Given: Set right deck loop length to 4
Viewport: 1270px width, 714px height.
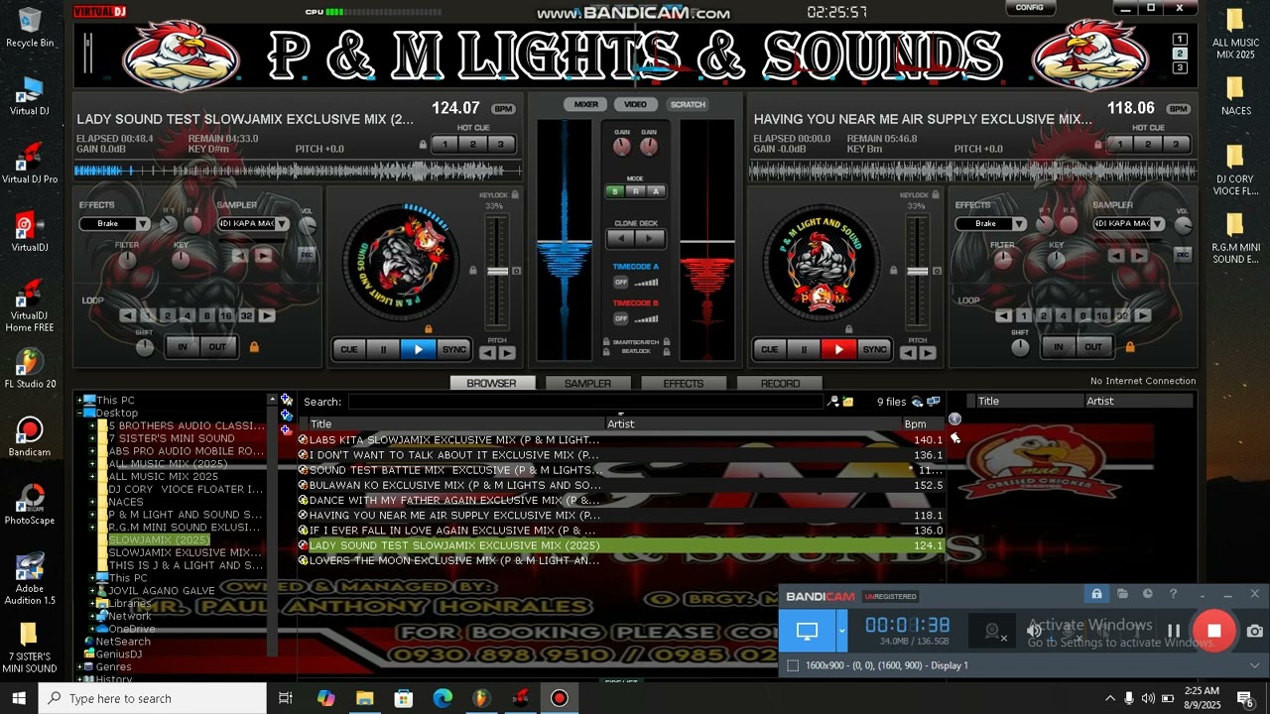Looking at the screenshot, I should click(x=1063, y=316).
